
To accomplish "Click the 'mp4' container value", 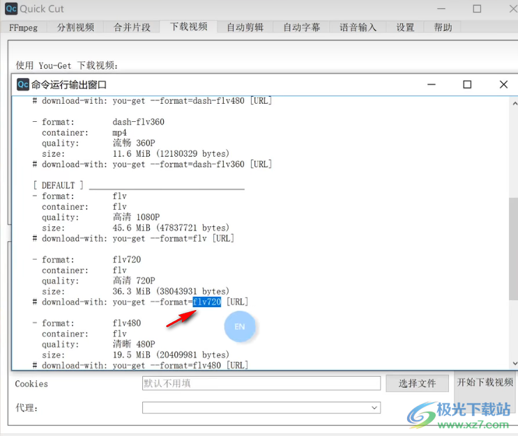I will [120, 133].
